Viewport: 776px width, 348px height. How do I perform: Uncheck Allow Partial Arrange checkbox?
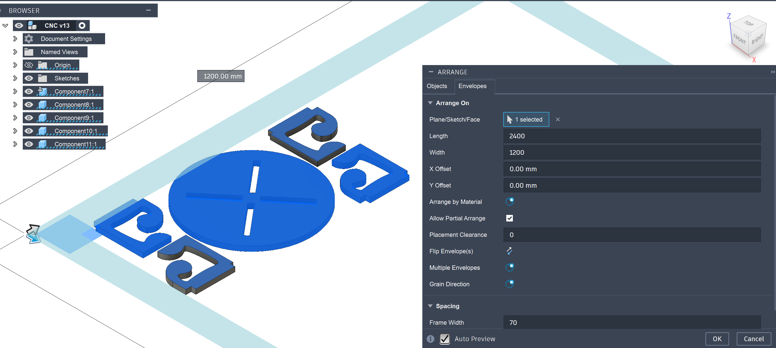[x=509, y=218]
